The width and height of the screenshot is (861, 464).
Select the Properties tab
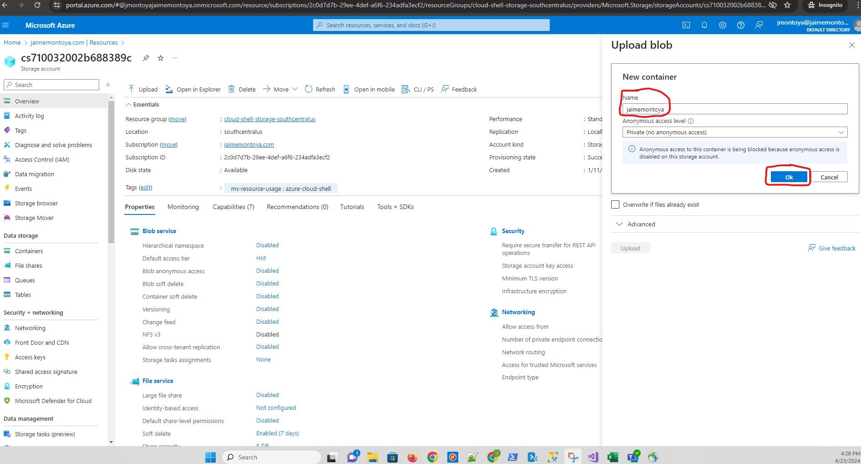point(140,207)
